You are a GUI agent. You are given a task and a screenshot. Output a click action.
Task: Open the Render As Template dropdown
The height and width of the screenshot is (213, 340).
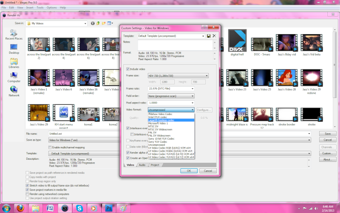(x=180, y=153)
